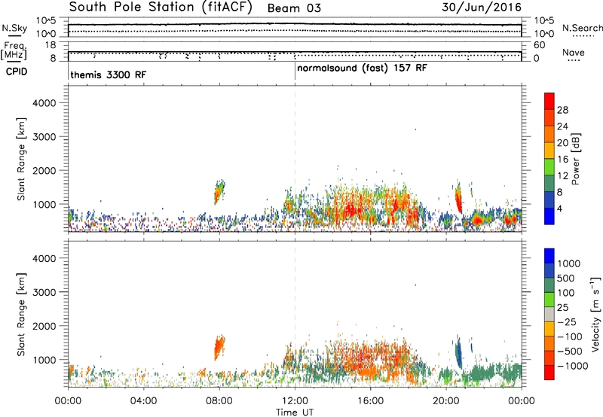Viewport: 603px width, 417px height.
Task: Click the red top of Power colorbar
Action: (x=549, y=100)
